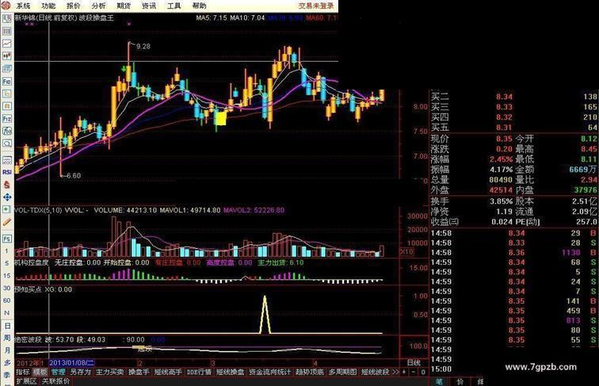Image resolution: width=599 pixels, height=386 pixels.
Task: Click the yellow highlighted candlestick
Action: tap(220, 118)
